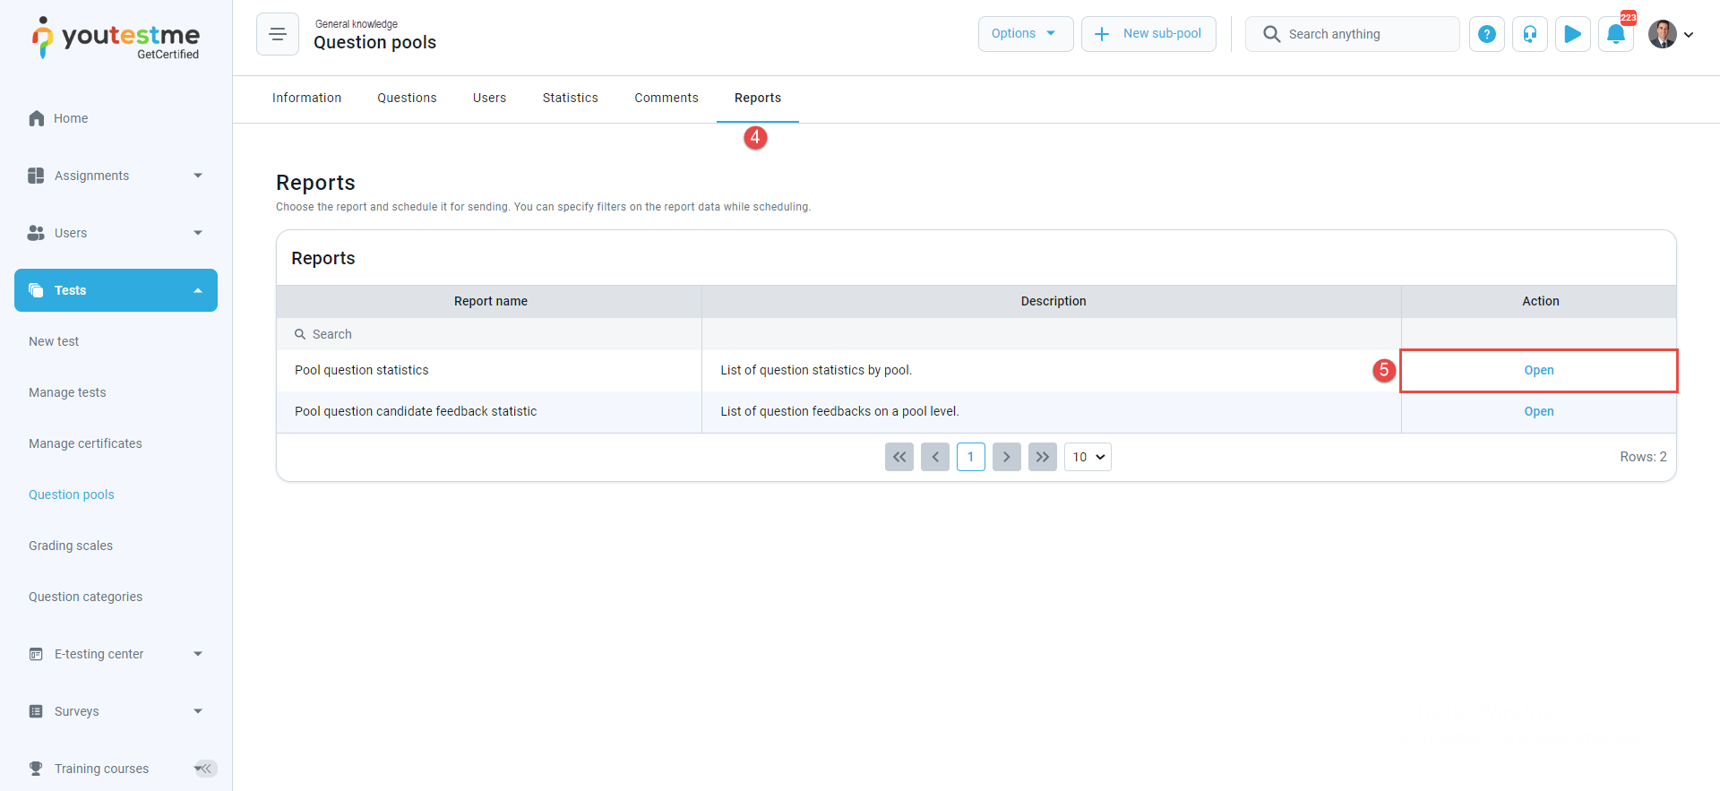
Task: Expand the Options dropdown
Action: [x=1025, y=34]
